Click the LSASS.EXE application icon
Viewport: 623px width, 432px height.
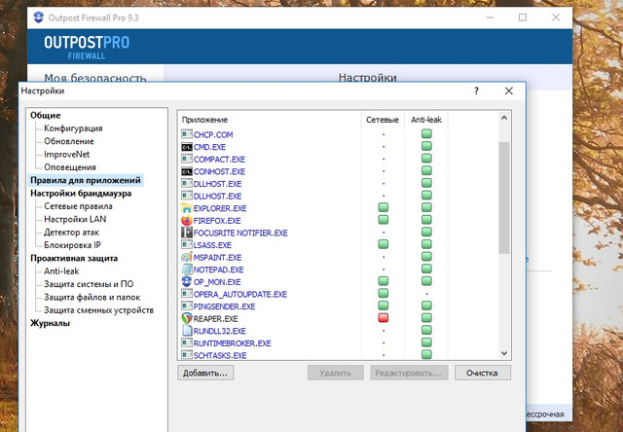[x=187, y=244]
